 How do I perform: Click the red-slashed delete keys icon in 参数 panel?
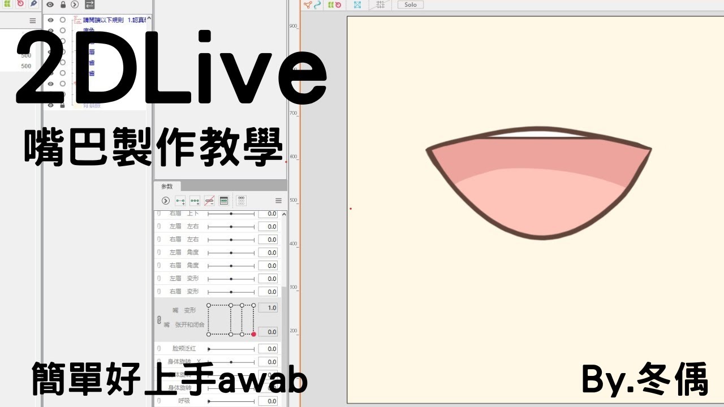tap(209, 201)
